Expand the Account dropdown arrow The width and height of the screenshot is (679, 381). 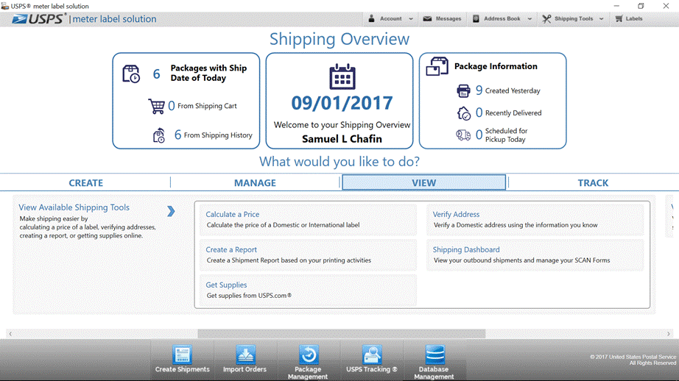410,19
